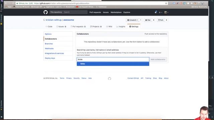Screen dimensions: 214x120
Task: Focus the GitHub repository search field
Action: point(75,12)
